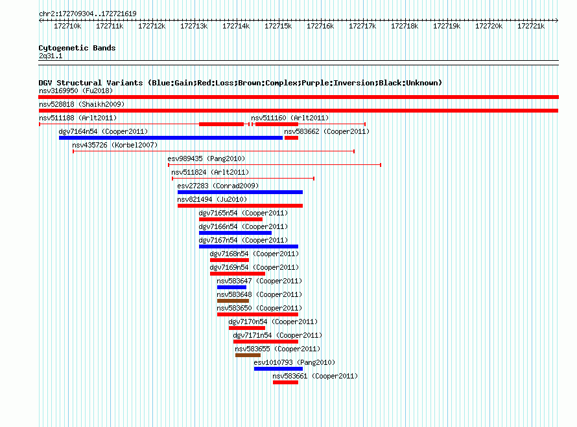Click the 172710k ruler tick label
577x427 pixels.
click(67, 26)
